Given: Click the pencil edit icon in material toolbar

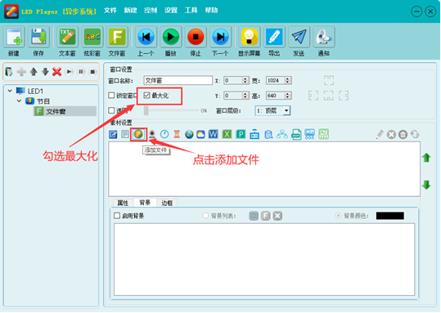Looking at the screenshot, I should (x=380, y=134).
